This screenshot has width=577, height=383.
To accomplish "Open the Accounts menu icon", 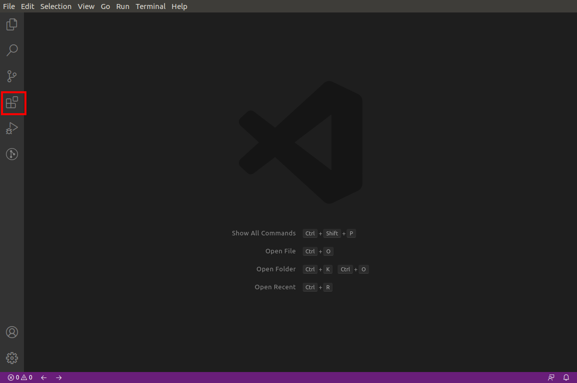I will click(x=12, y=332).
